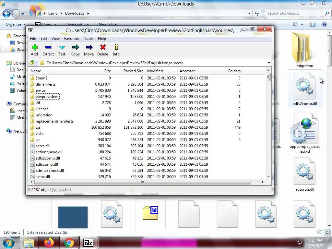Launch Firefox from the taskbar
This screenshot has height=249, width=332.
coord(49,243)
